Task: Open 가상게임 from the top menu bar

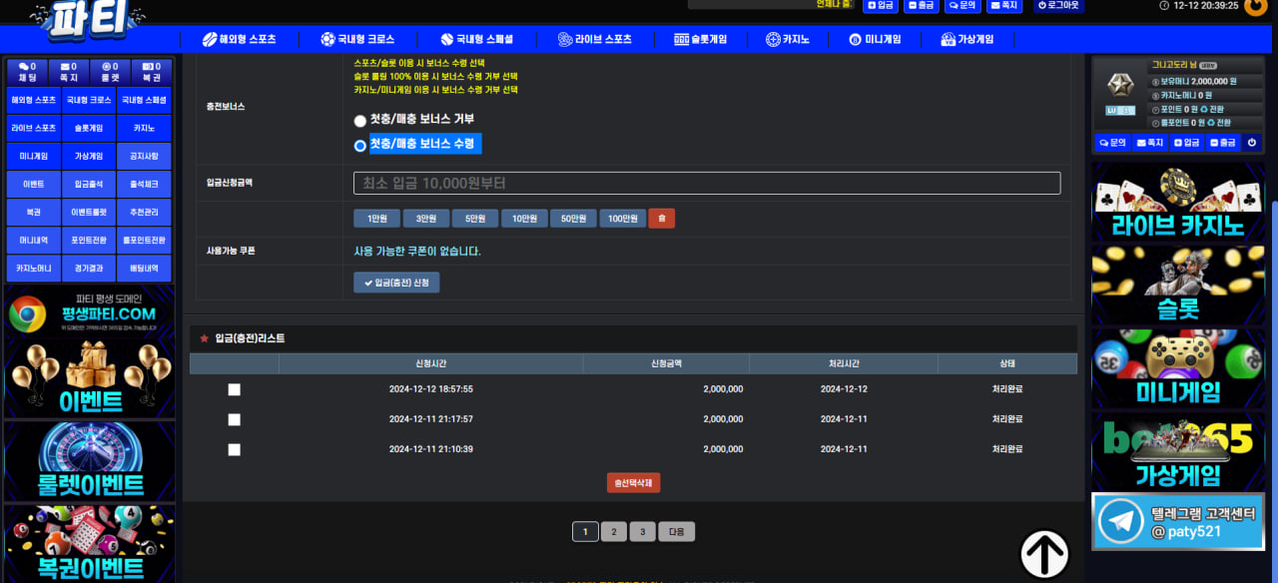Action: coord(966,40)
